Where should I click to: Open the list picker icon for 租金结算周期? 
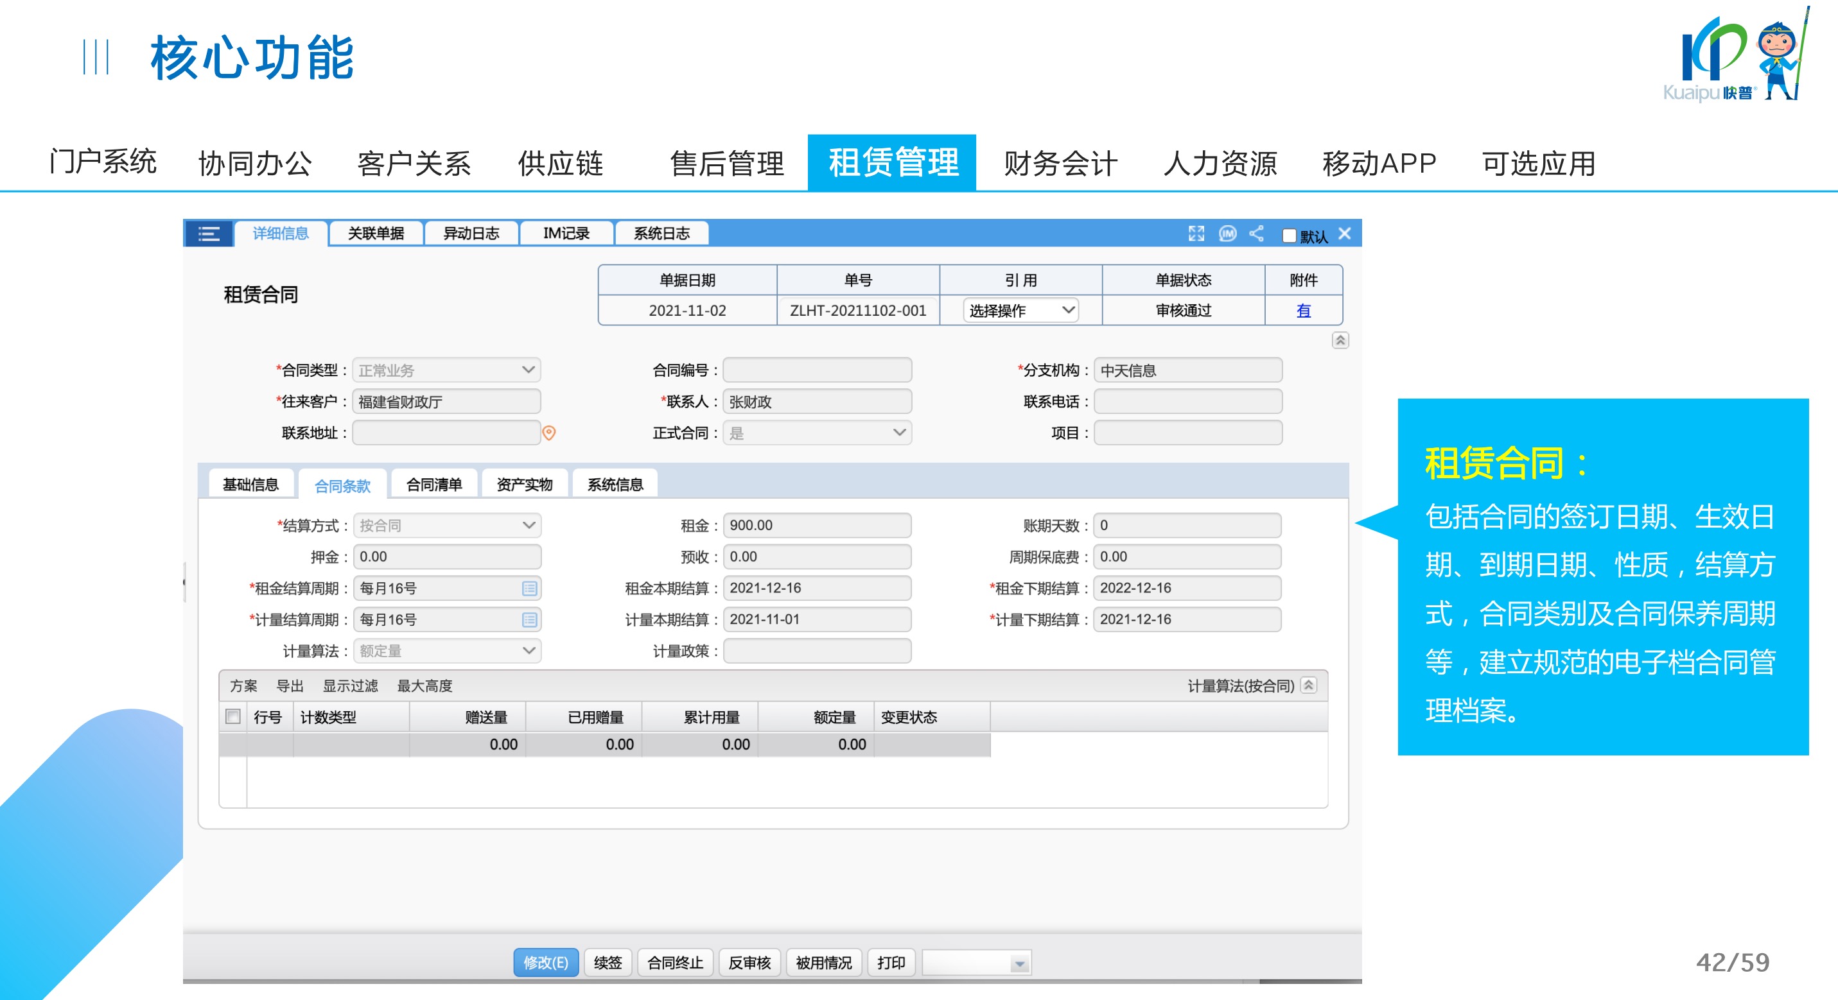point(529,589)
